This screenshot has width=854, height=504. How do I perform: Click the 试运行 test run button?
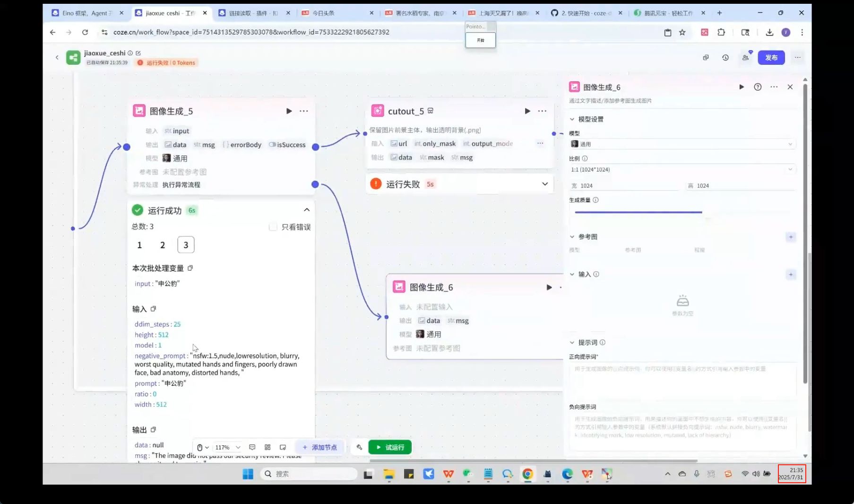(390, 447)
